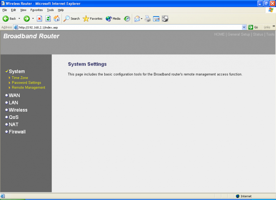Open the Tools menu
Screen dimensions: 276x200
pyautogui.click(x=50, y=10)
